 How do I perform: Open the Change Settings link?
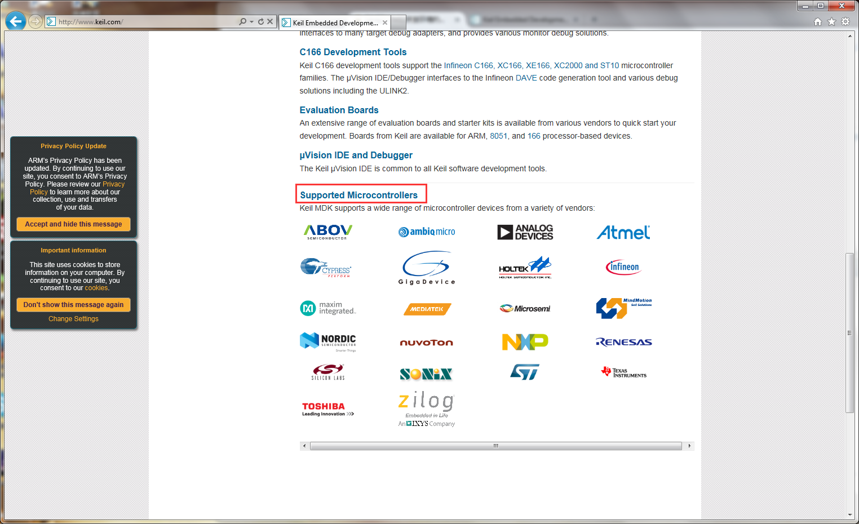click(x=73, y=319)
